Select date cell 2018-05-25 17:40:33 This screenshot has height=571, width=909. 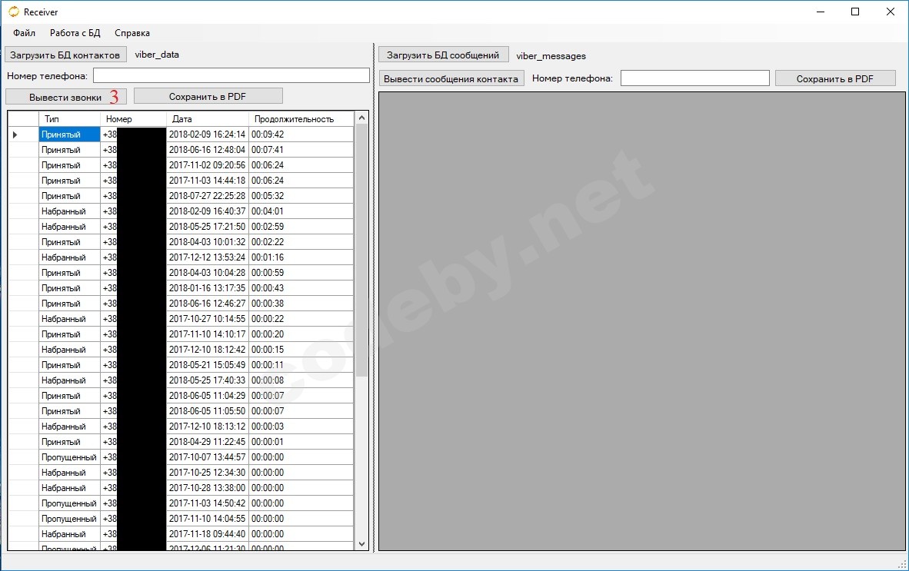[208, 380]
